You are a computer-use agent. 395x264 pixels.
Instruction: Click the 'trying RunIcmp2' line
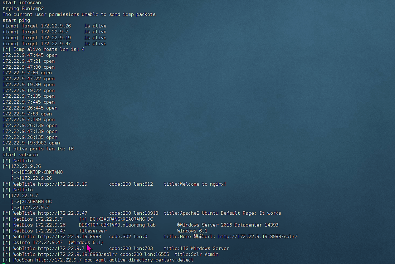pyautogui.click(x=23, y=8)
